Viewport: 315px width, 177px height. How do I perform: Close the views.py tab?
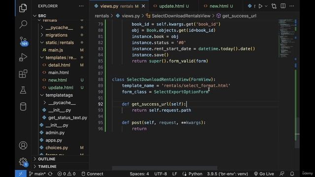pyautogui.click(x=143, y=6)
